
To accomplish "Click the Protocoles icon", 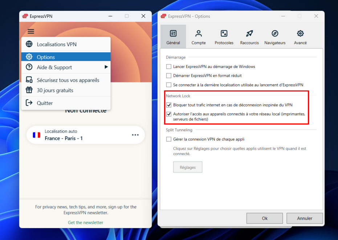I will 224,33.
